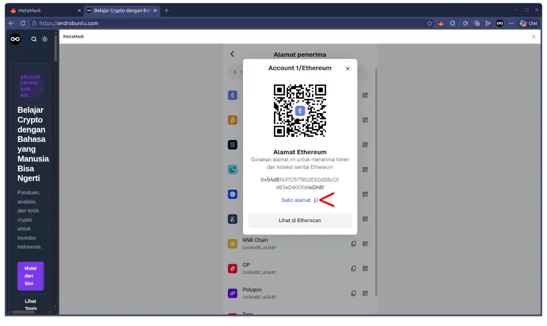
Task: Click the Androbuntu owl logo in sidebar
Action: (15, 39)
